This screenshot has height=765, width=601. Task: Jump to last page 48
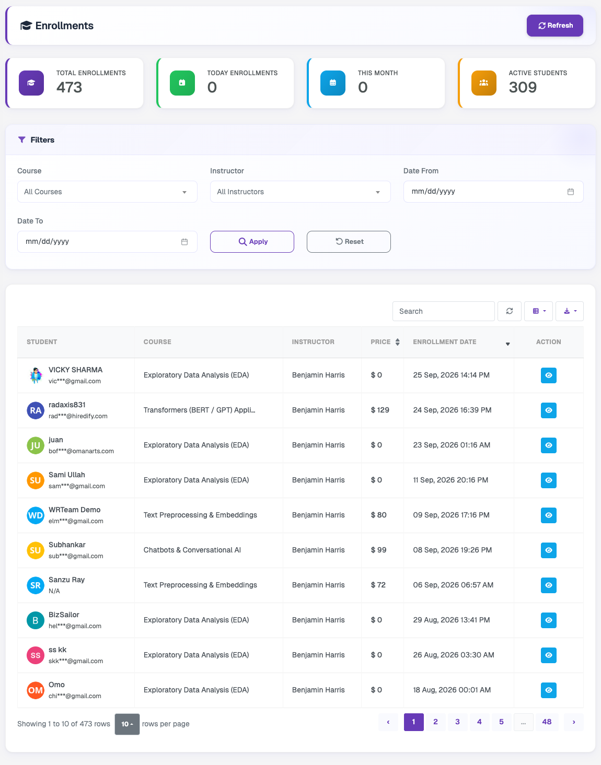(x=547, y=722)
